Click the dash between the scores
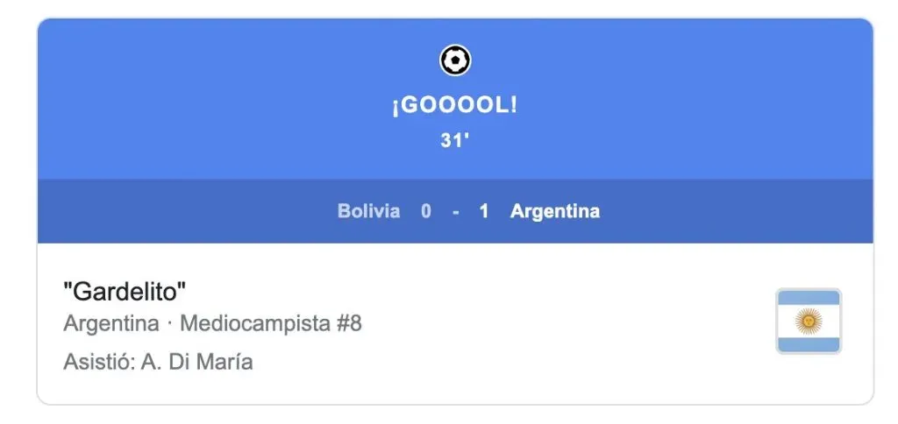 (x=455, y=211)
